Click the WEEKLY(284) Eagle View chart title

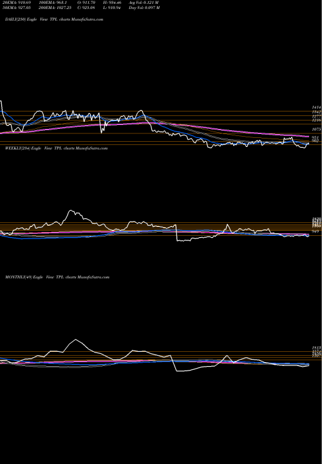point(56,148)
